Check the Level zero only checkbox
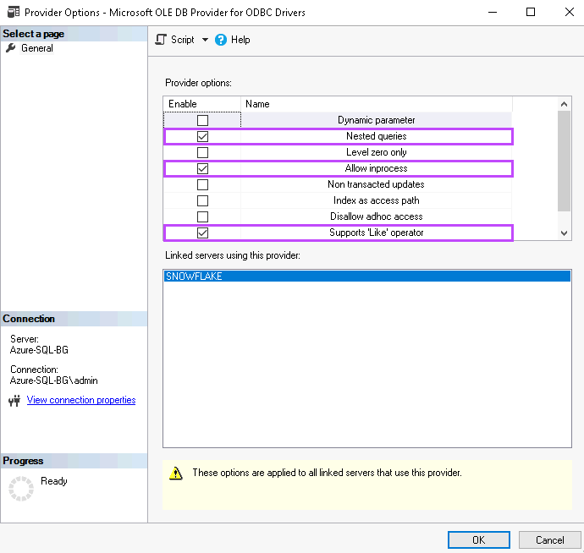The width and height of the screenshot is (584, 553). (x=202, y=152)
